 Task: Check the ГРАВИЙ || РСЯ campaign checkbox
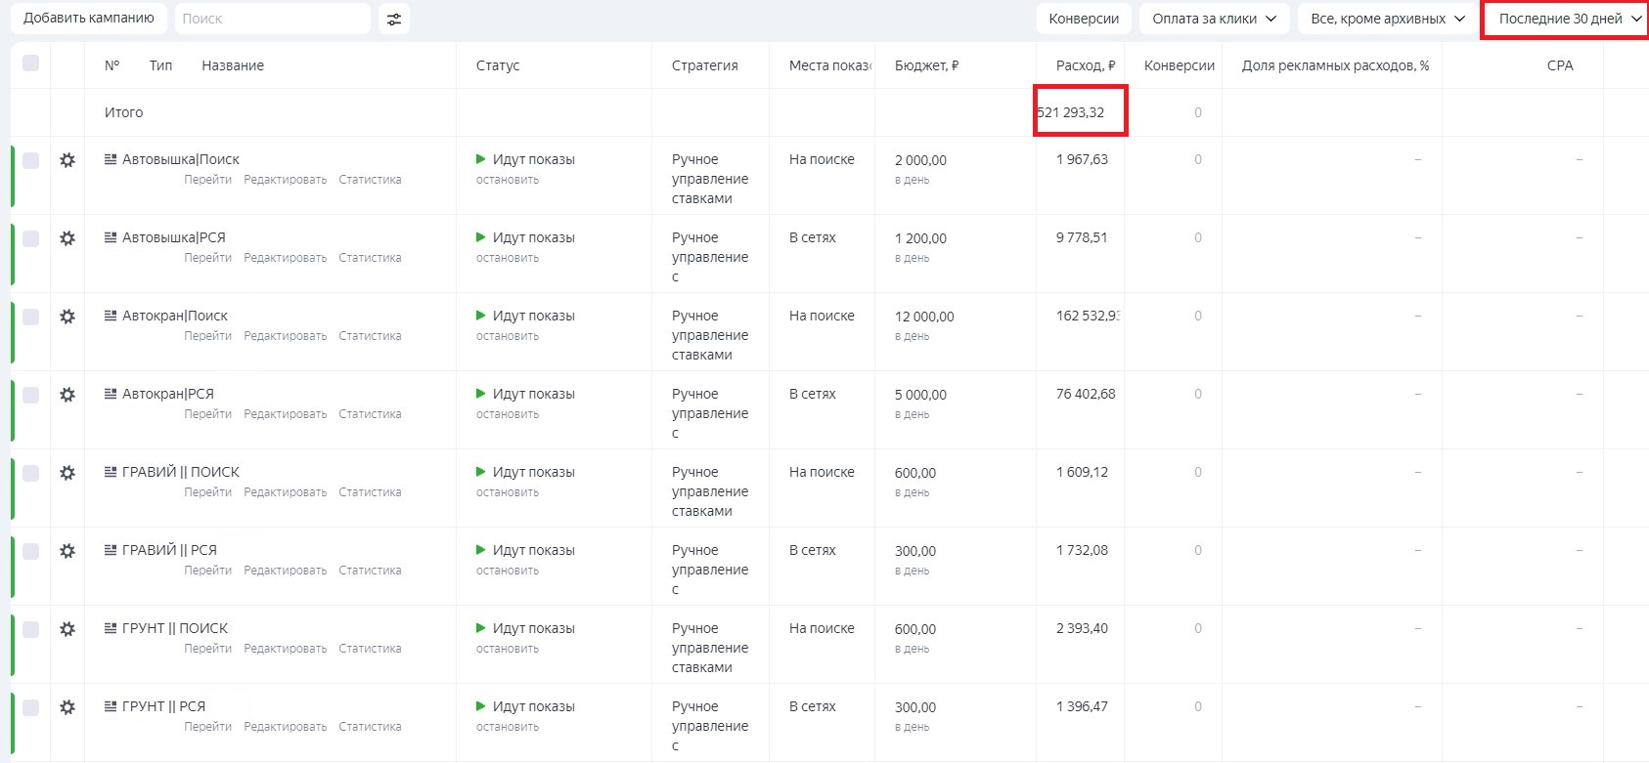point(30,551)
